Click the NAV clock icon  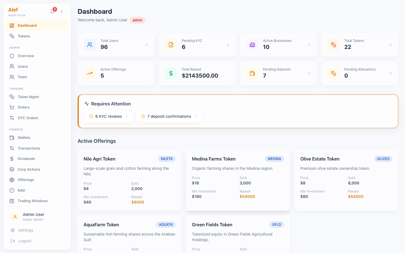12,190
